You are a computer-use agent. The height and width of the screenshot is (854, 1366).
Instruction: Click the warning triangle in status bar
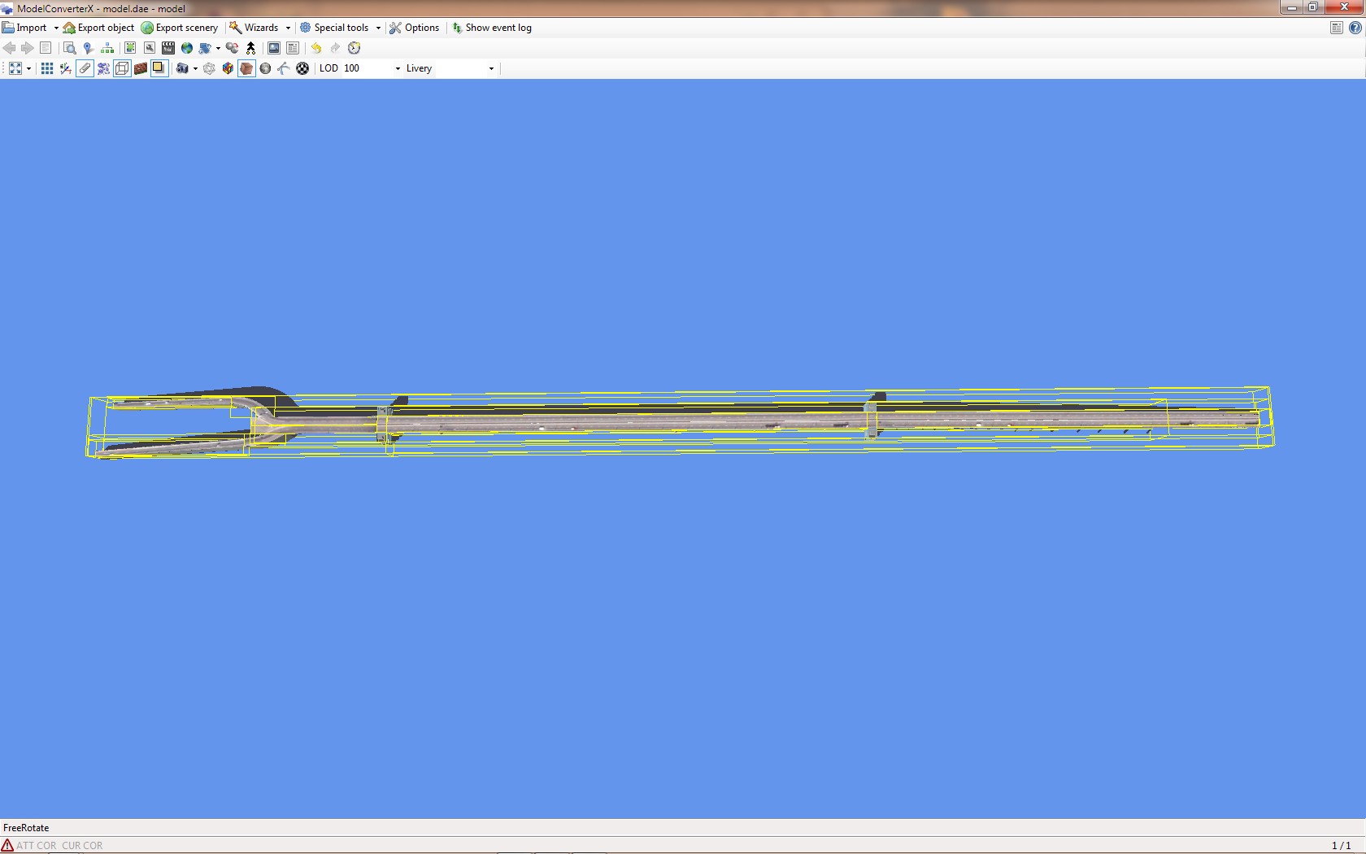(x=7, y=845)
